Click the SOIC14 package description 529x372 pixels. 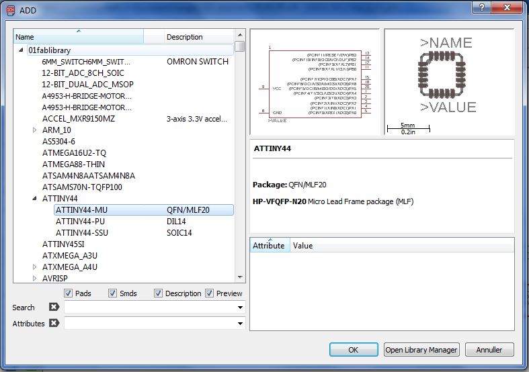pos(179,233)
